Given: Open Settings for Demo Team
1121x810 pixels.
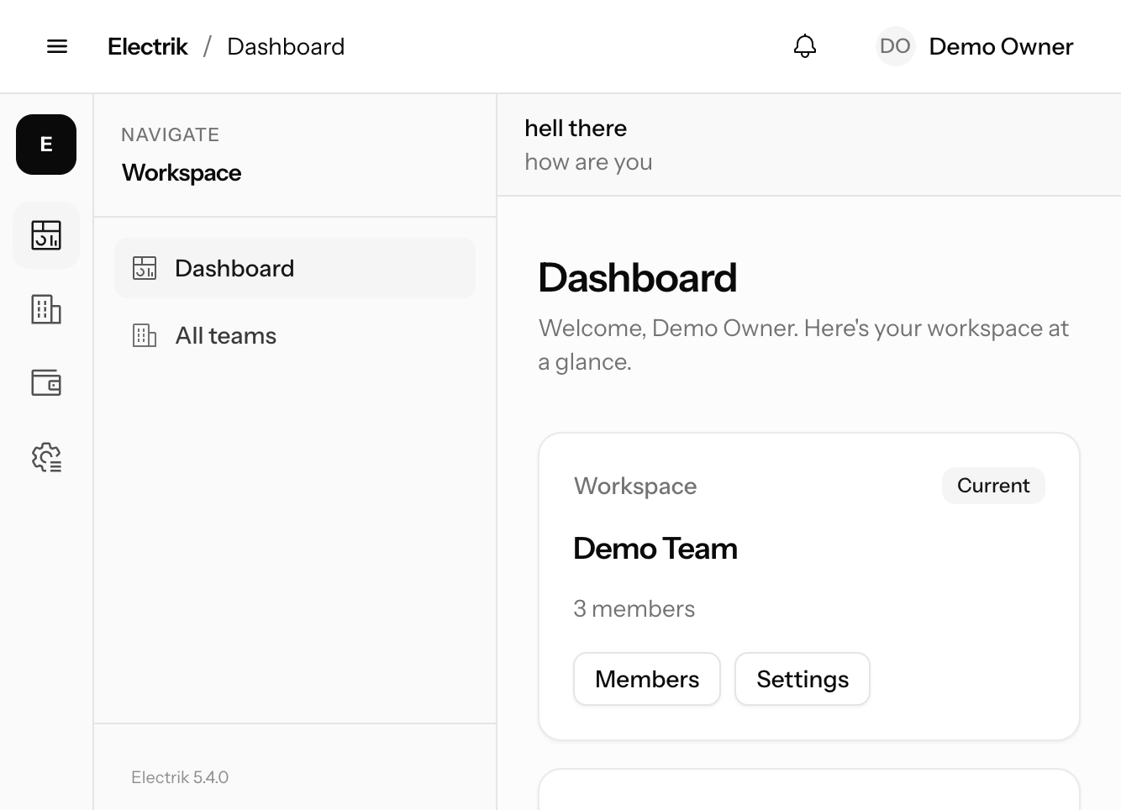Looking at the screenshot, I should click(803, 679).
